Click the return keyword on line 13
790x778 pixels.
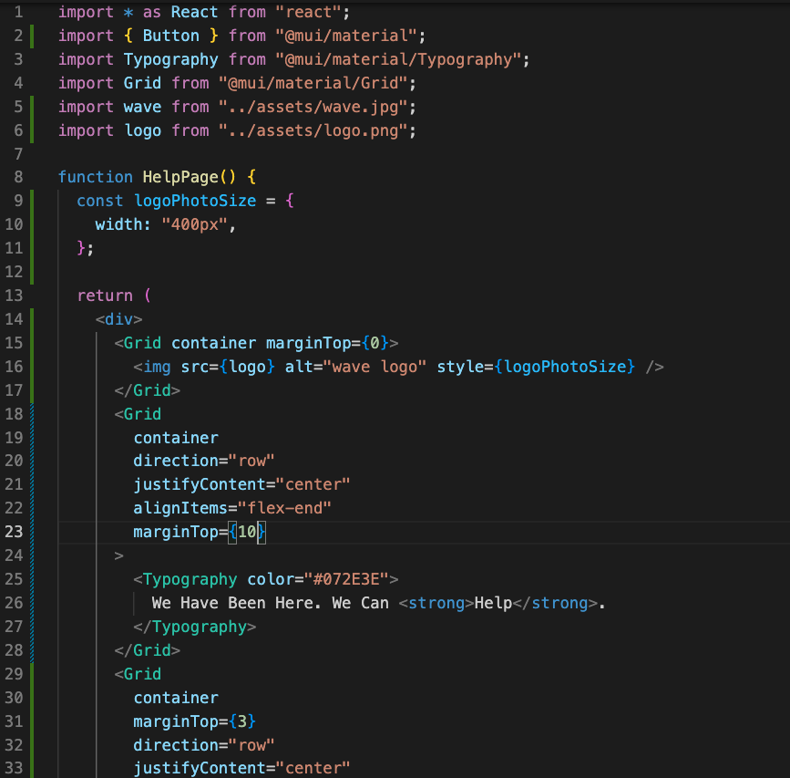(104, 296)
